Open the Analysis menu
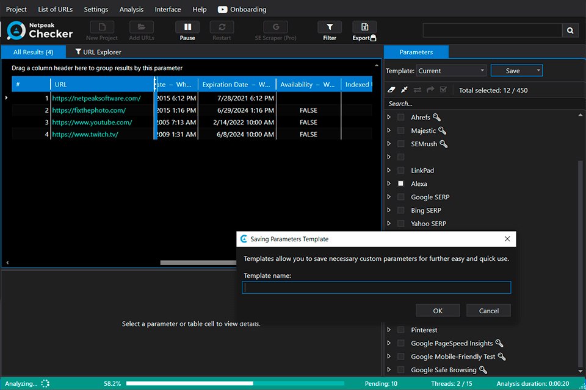The height and width of the screenshot is (390, 586). 131,9
